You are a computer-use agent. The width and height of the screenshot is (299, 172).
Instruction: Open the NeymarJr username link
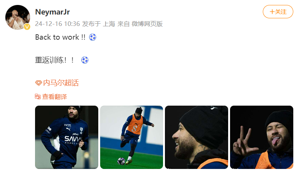tap(53, 12)
